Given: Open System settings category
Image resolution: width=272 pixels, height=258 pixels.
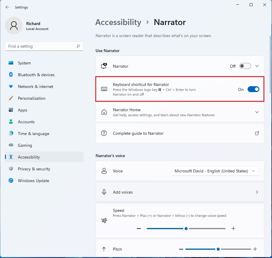Looking at the screenshot, I should point(44,63).
